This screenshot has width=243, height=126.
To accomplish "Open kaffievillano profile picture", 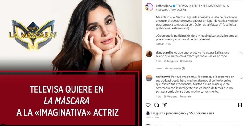I will tap(149, 7).
